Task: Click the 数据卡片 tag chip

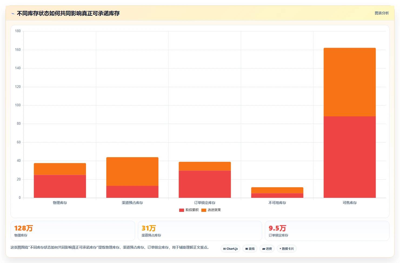Action: tap(286, 249)
